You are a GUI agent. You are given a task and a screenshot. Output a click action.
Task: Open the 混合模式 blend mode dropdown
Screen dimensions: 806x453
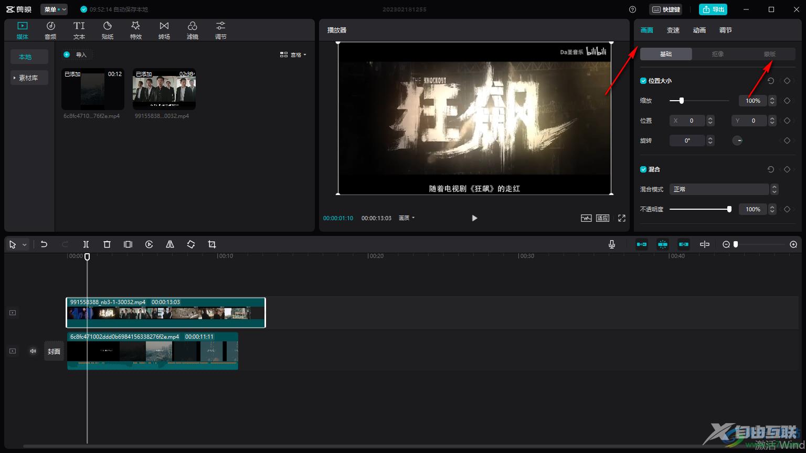pos(724,189)
